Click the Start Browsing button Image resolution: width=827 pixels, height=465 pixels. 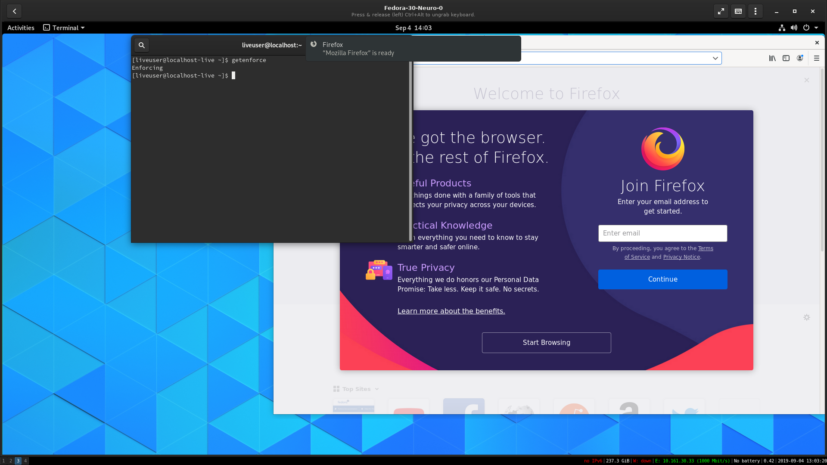click(x=546, y=343)
